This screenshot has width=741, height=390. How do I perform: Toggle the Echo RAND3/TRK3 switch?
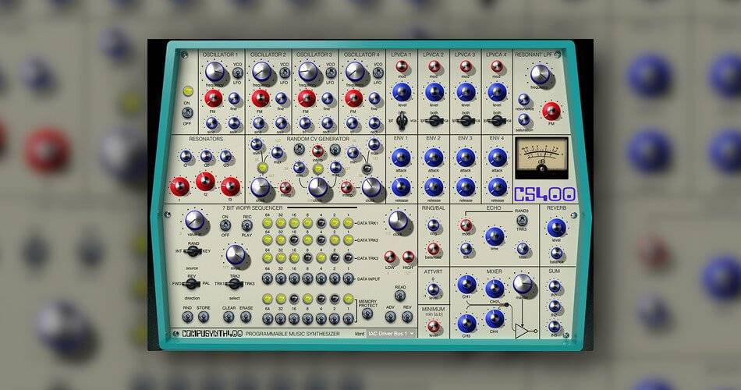(x=522, y=220)
